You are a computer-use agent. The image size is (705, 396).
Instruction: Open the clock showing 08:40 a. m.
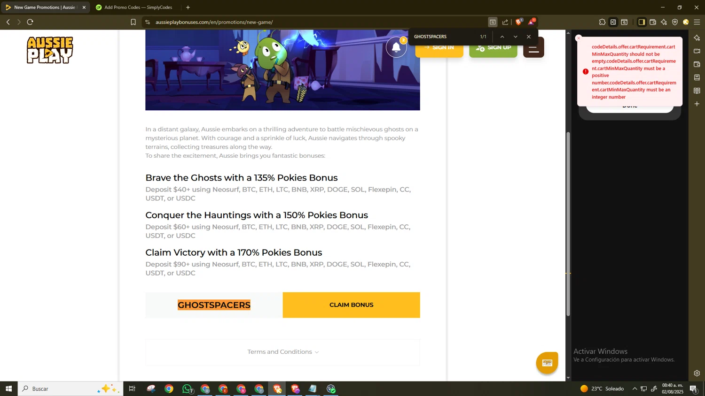click(673, 388)
